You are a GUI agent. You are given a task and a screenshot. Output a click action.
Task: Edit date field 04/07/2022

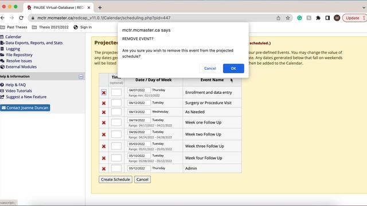139,90
